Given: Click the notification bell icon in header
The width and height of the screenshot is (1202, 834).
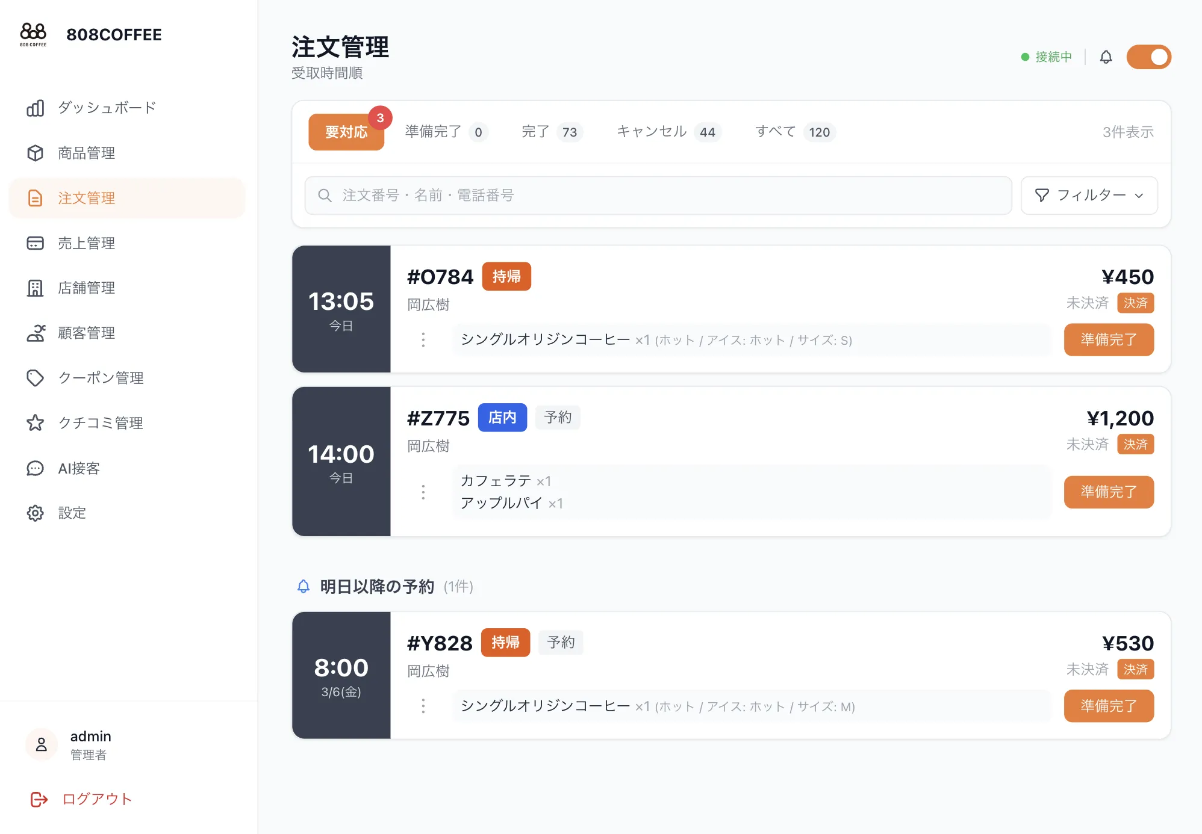Looking at the screenshot, I should (1106, 57).
